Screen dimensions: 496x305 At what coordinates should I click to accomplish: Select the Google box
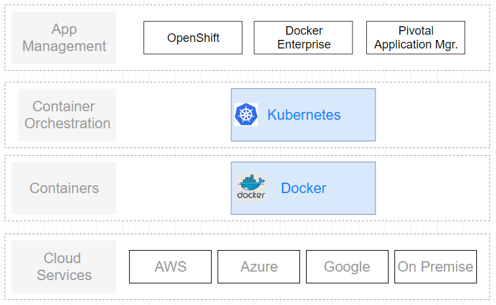pyautogui.click(x=347, y=267)
